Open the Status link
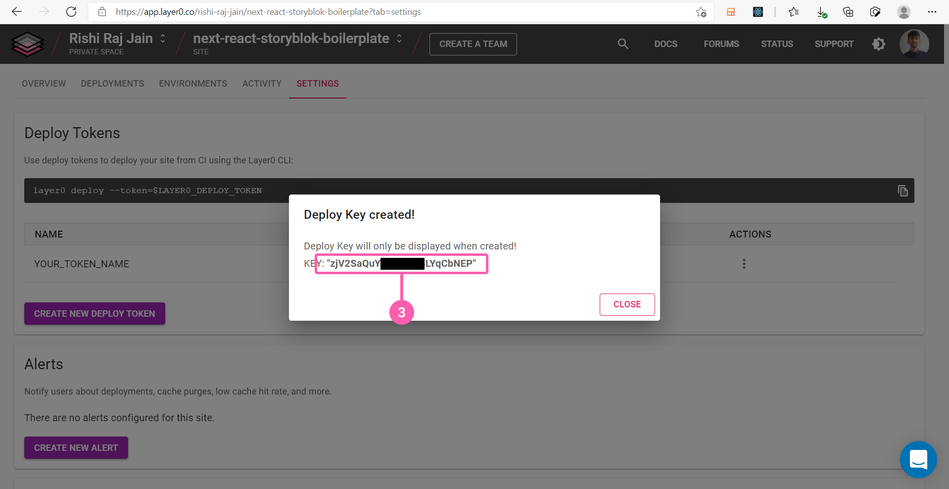Screen dimensions: 949x489 click(x=777, y=44)
